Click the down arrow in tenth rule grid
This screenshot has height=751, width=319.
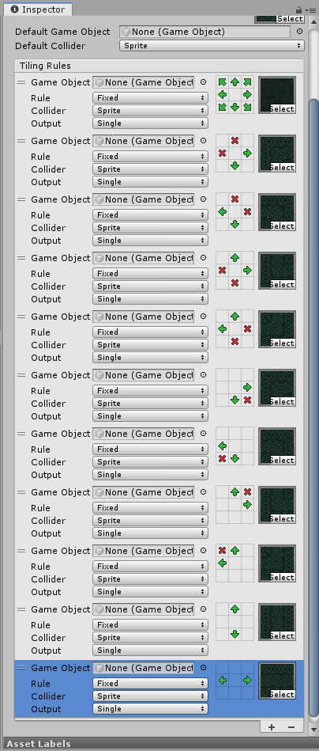click(x=235, y=634)
